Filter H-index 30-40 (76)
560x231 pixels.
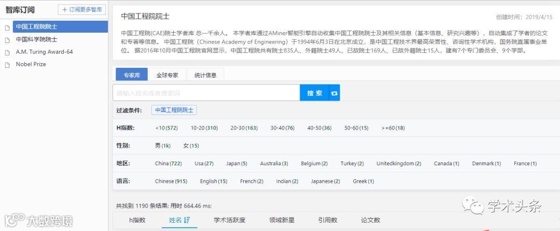coord(283,128)
